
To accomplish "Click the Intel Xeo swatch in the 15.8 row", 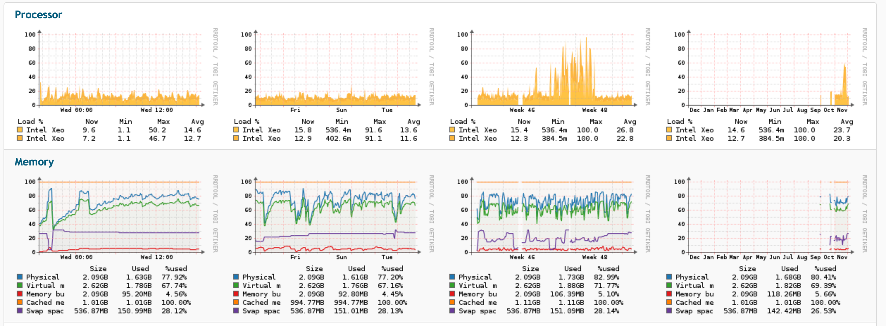I will pyautogui.click(x=236, y=130).
